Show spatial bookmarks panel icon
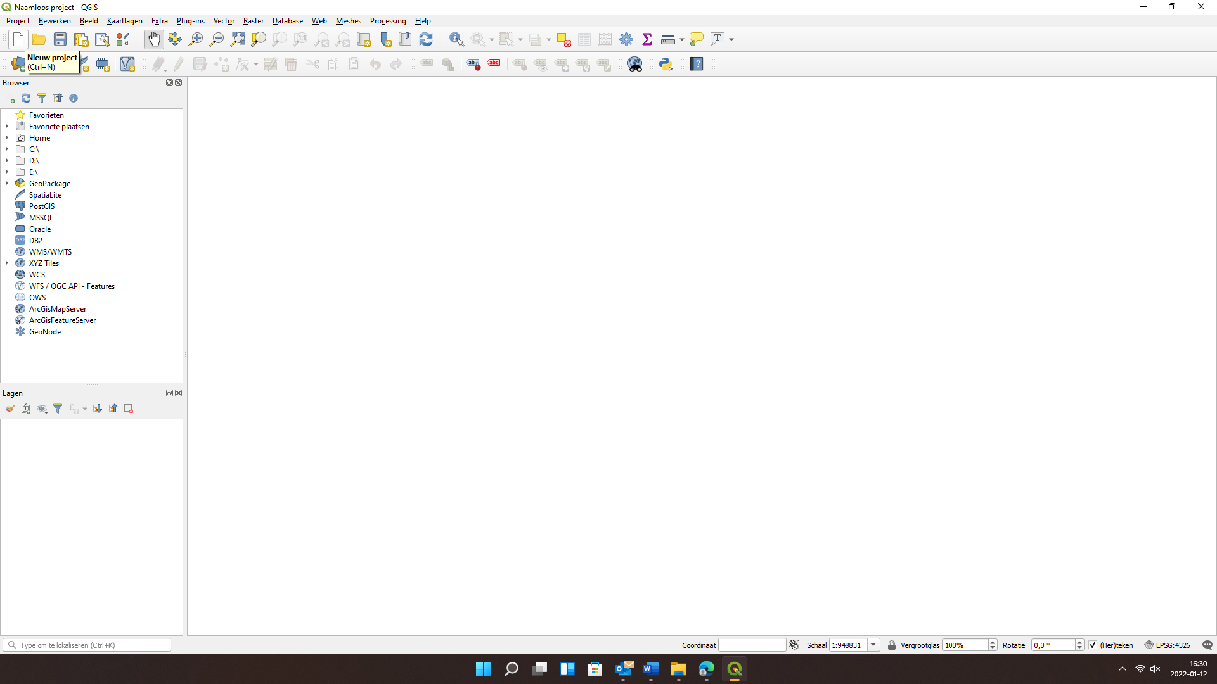This screenshot has height=684, width=1217. pyautogui.click(x=405, y=39)
